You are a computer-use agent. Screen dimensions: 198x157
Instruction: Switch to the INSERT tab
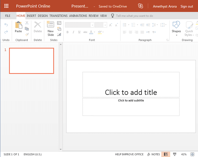[31, 16]
